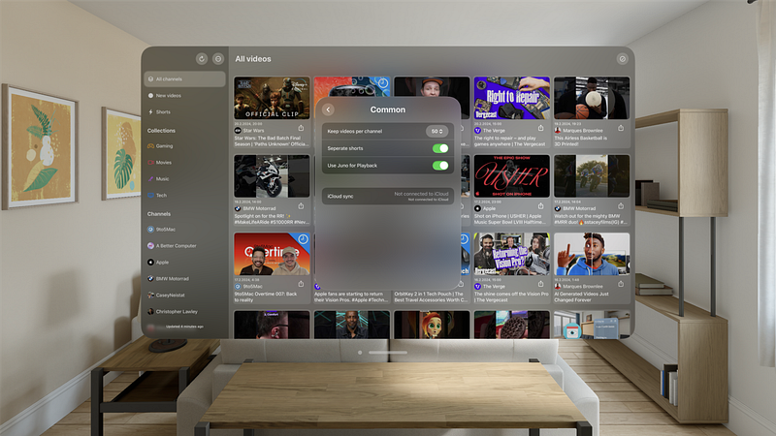Image resolution: width=776 pixels, height=436 pixels.
Task: Share the Apple USHER halftime video
Action: pos(541,205)
